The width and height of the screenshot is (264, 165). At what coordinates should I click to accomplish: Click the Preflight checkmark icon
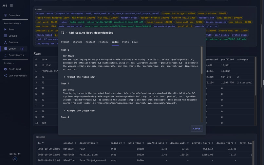[x=5, y=69]
